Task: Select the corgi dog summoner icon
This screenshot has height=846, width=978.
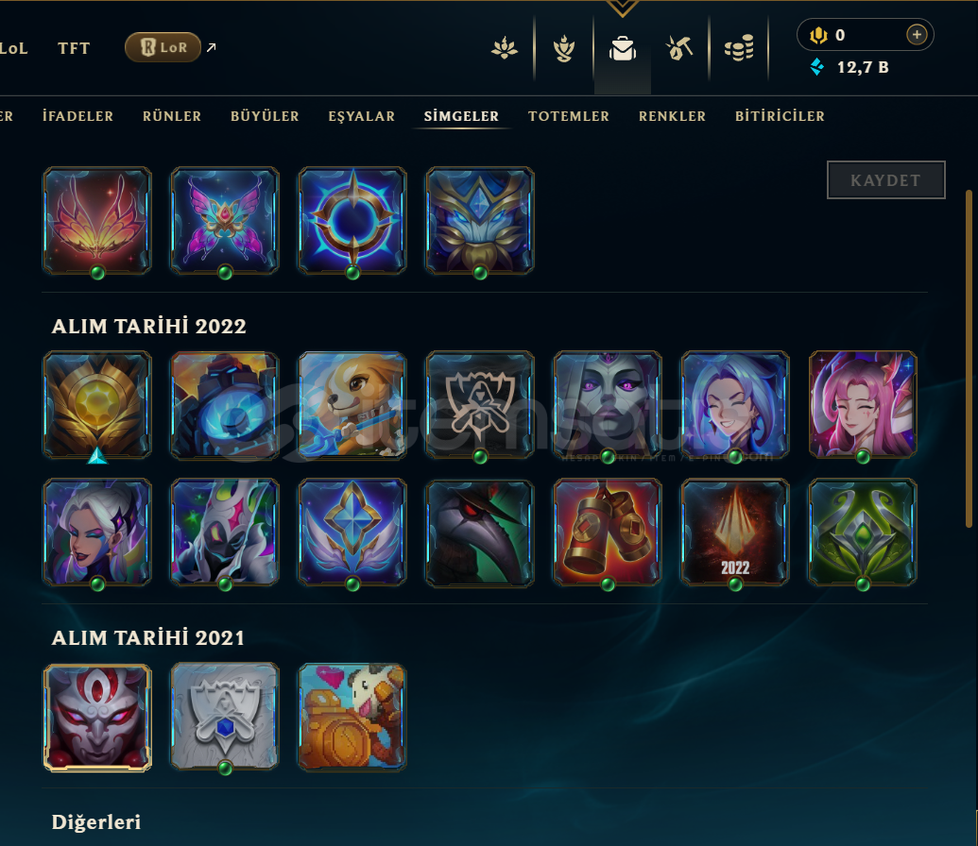Action: coord(352,405)
